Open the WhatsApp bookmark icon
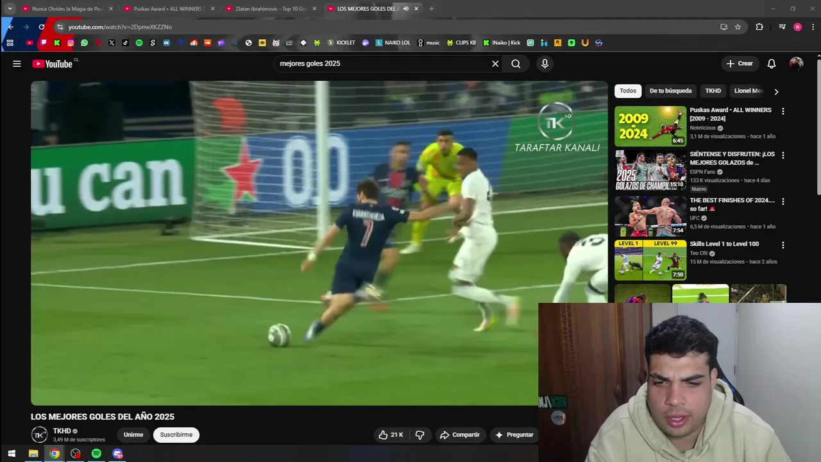The width and height of the screenshot is (821, 462). click(84, 43)
